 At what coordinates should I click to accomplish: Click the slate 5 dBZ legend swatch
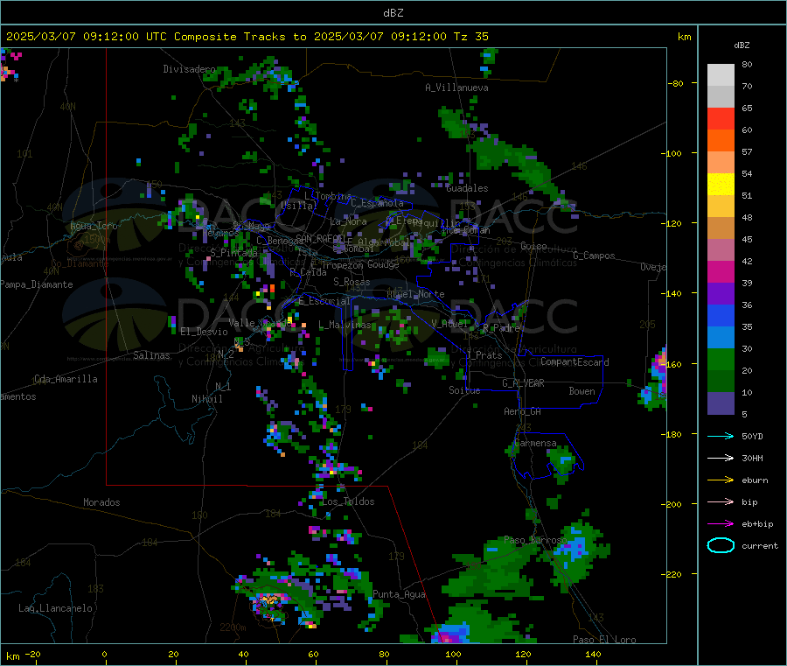click(721, 403)
